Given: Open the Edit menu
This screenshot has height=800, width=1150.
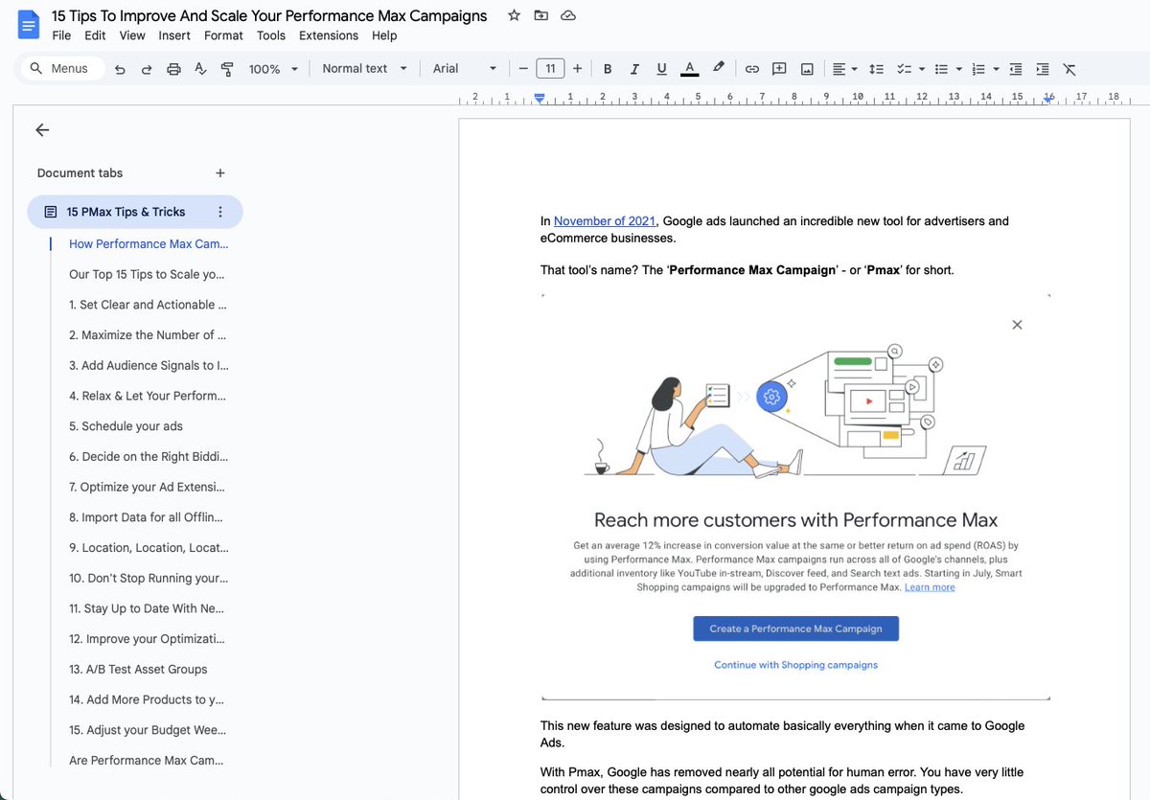Looking at the screenshot, I should pyautogui.click(x=95, y=35).
